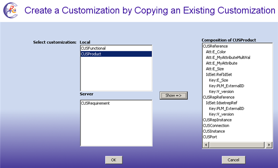Confirm with the OK button

pyautogui.click(x=114, y=160)
